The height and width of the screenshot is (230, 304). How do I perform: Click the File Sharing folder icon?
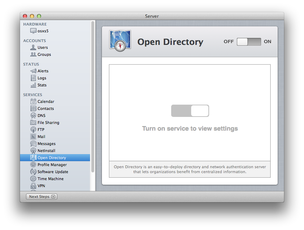click(33, 123)
